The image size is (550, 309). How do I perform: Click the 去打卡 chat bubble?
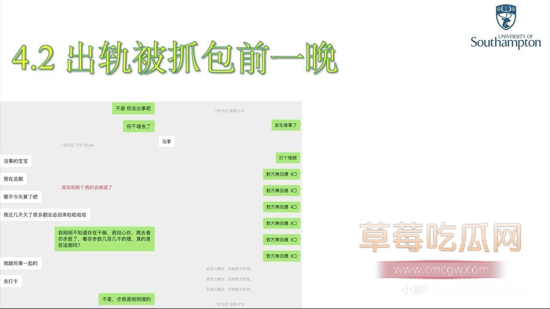coord(10,282)
